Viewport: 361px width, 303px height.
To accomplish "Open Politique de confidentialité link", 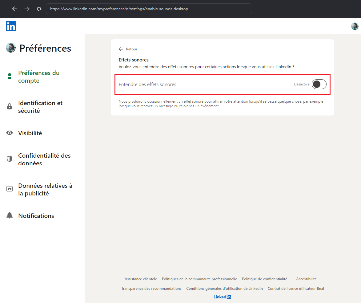I will point(264,279).
